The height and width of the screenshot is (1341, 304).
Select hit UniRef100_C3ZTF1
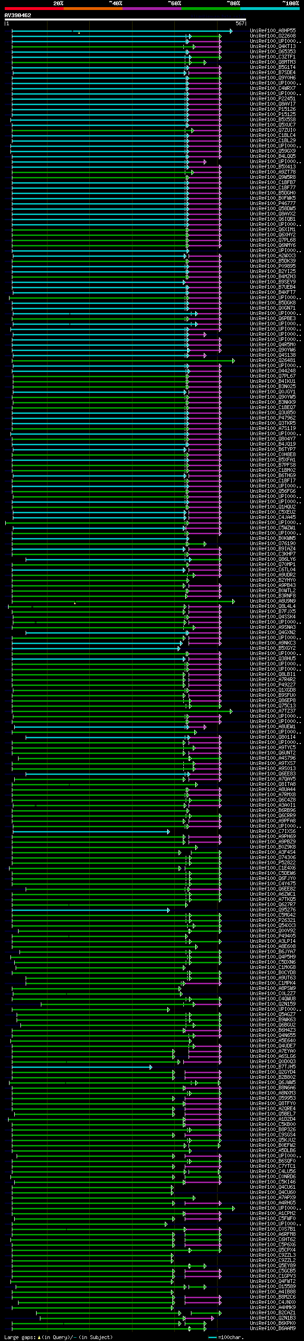[x=273, y=57]
